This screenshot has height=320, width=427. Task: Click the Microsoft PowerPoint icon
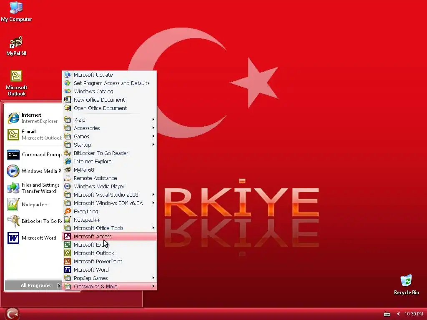tap(68, 261)
